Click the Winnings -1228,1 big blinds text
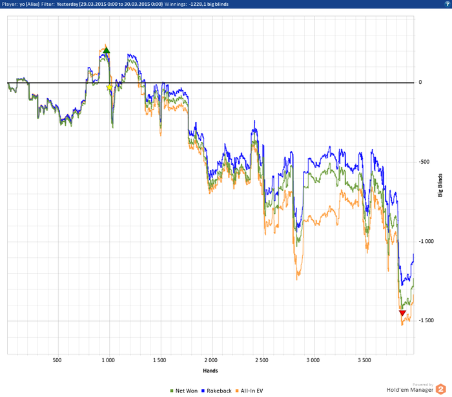This screenshot has height=397, width=452. (x=196, y=4)
